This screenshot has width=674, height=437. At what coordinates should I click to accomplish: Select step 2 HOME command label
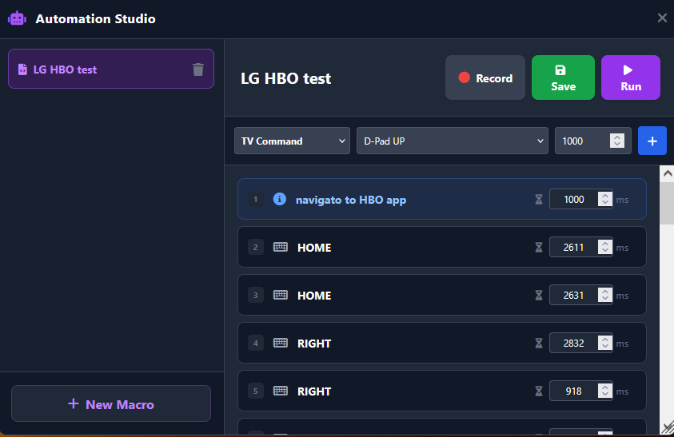pos(314,248)
